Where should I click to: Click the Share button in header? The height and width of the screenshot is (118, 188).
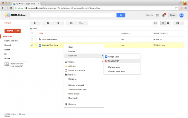pyautogui.click(x=173, y=15)
